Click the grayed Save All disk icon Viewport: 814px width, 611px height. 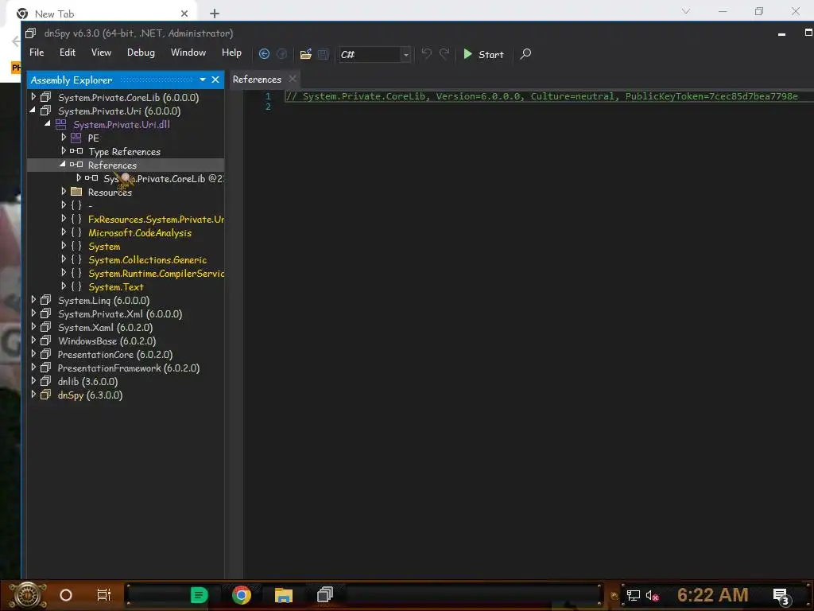coord(324,54)
